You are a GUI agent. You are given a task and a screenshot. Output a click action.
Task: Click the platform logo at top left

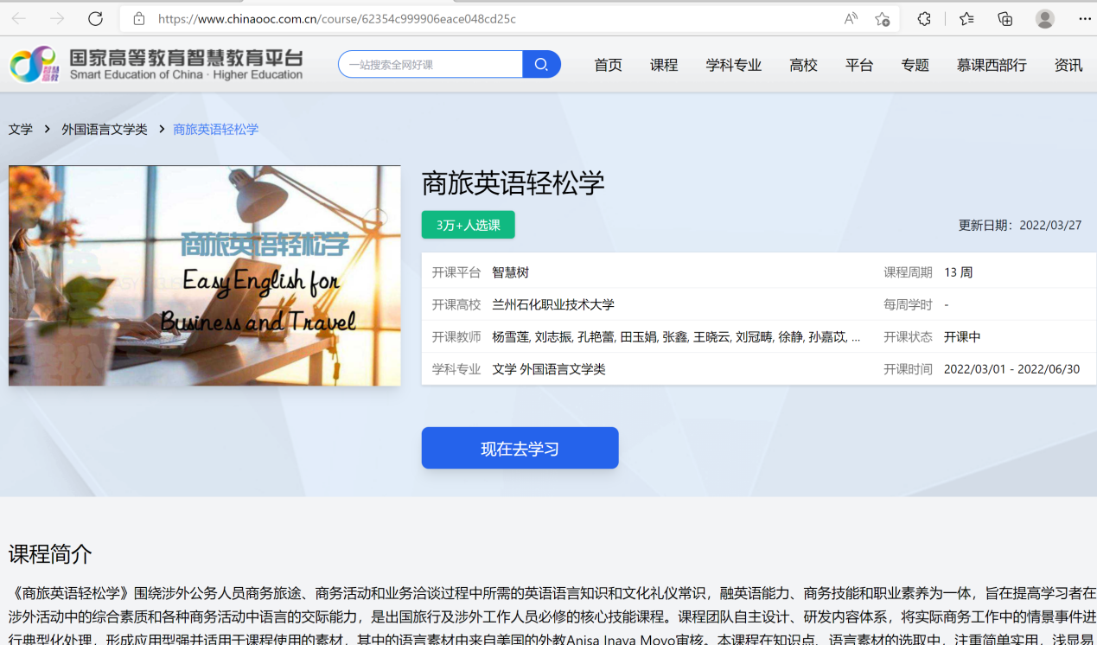pos(156,64)
